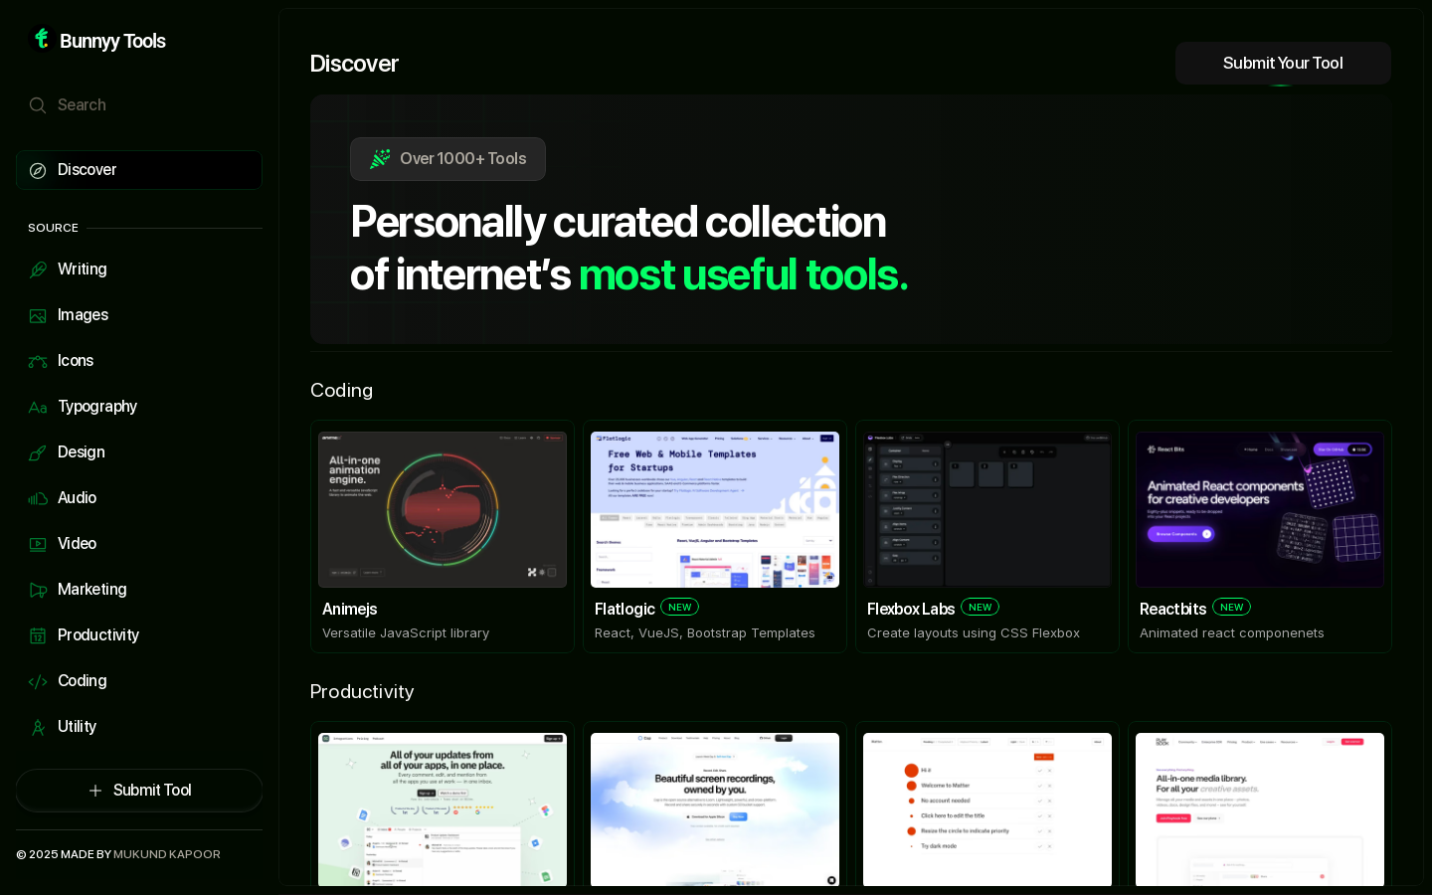The width and height of the screenshot is (1432, 895).
Task: Open the Flexbox Labs thumbnail
Action: [x=987, y=509]
